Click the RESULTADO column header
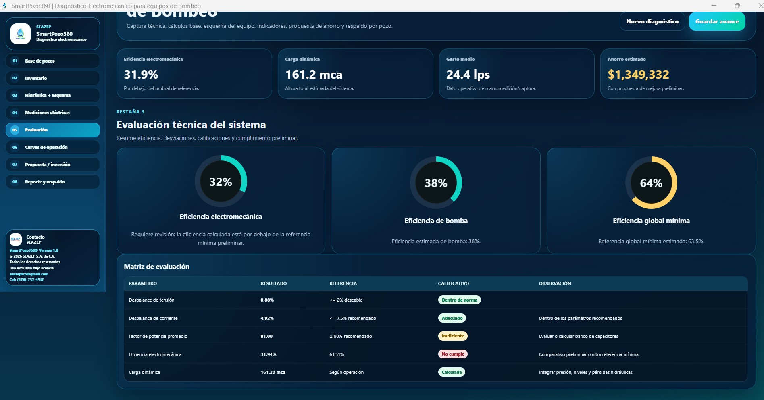The image size is (764, 400). coord(274,283)
